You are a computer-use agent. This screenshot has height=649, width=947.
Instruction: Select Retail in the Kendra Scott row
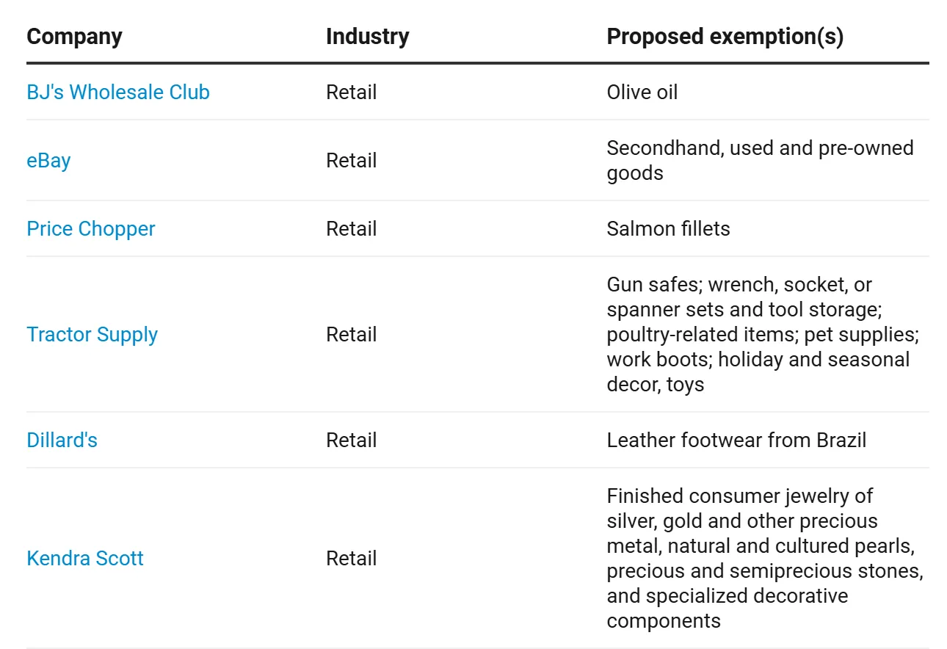coord(352,559)
